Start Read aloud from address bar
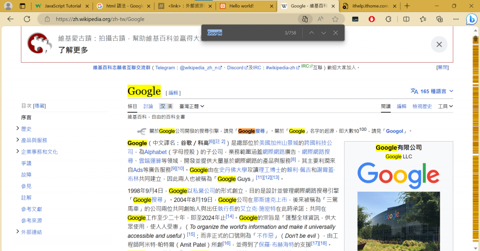This screenshot has width=480, height=251. [x=320, y=19]
